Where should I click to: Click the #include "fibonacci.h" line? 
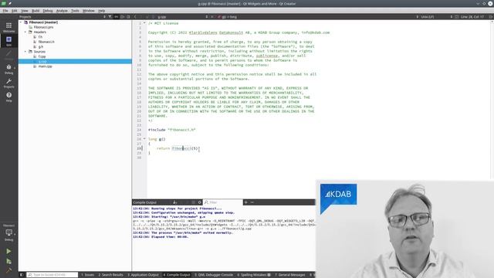[x=171, y=130]
